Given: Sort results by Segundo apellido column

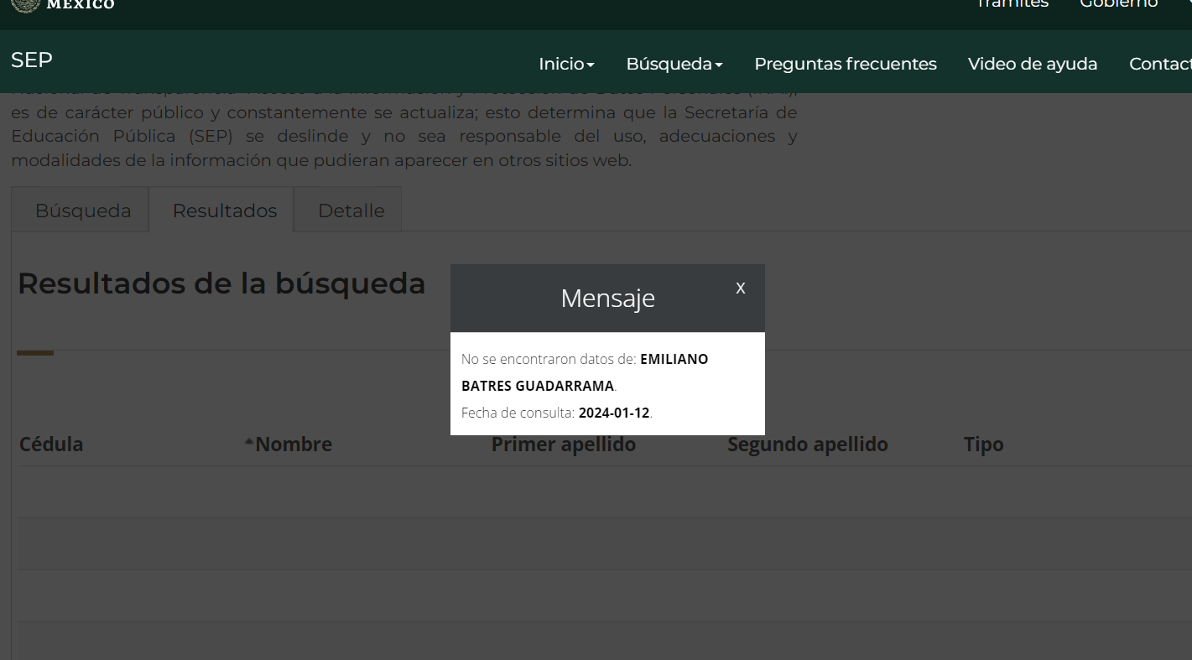Looking at the screenshot, I should [x=807, y=444].
